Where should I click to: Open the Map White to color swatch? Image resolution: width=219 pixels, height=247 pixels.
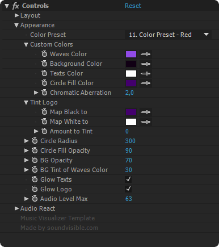coord(131,122)
